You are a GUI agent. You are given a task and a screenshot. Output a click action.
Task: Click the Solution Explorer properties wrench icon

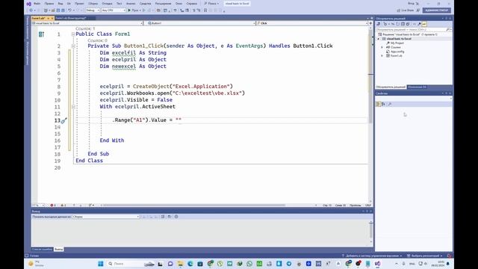[x=419, y=24]
